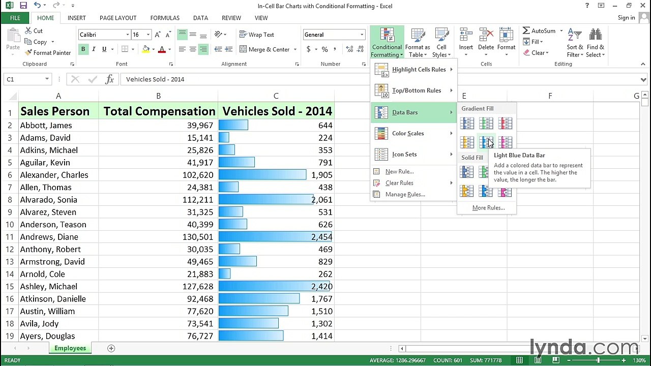651x366 pixels.
Task: Click Manage Rules... menu entry
Action: click(405, 194)
